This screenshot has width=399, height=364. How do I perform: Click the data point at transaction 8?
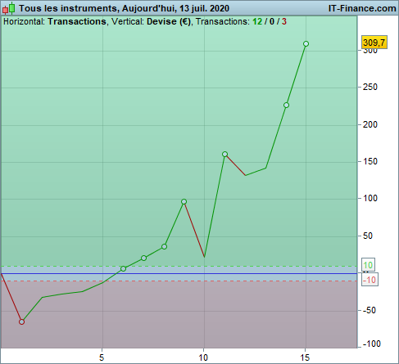coord(164,246)
